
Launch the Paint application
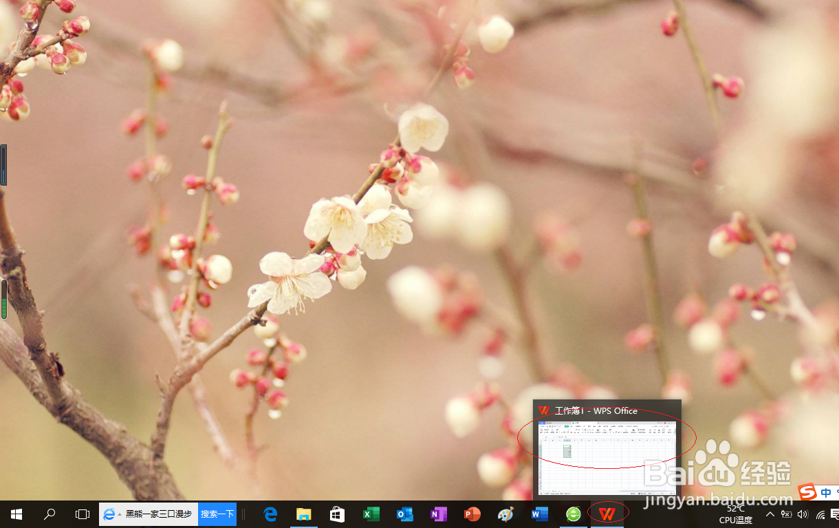(505, 514)
